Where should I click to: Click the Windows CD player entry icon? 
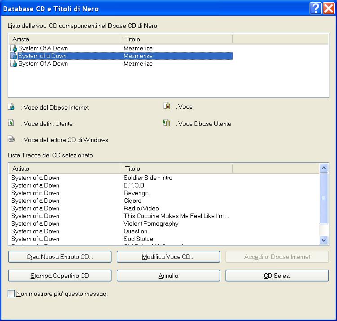pos(11,139)
